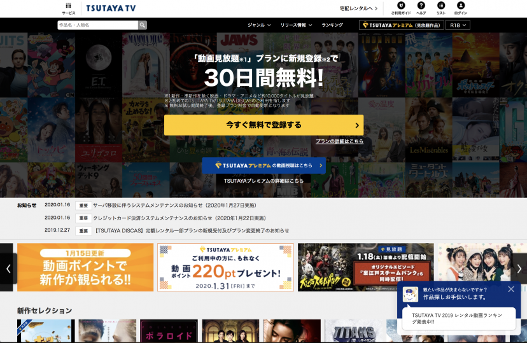Show previous banner carousel slide
Screen dimensions: 527x343
click(x=8, y=269)
